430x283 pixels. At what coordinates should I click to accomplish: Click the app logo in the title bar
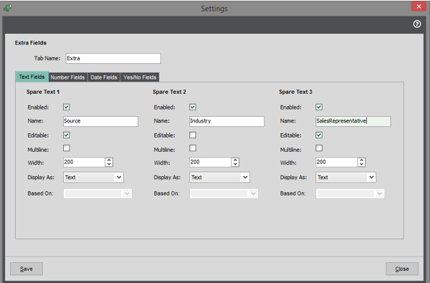click(x=8, y=8)
